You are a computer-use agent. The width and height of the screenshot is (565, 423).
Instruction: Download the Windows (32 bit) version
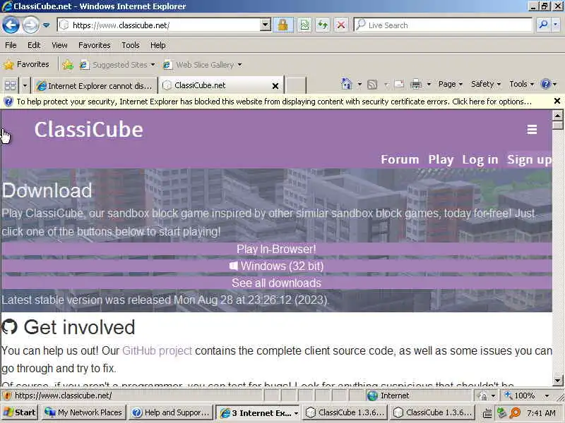coord(276,266)
